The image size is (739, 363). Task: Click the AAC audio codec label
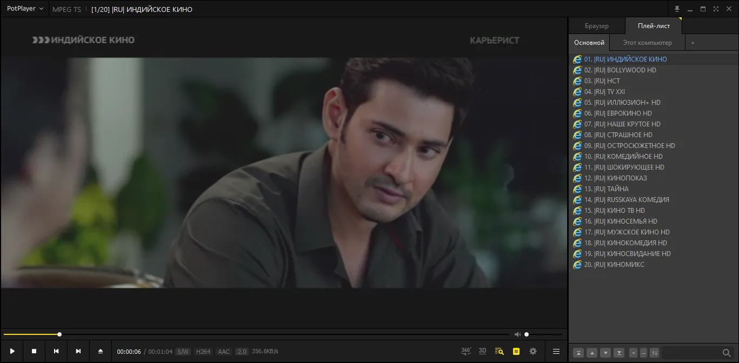(x=224, y=352)
